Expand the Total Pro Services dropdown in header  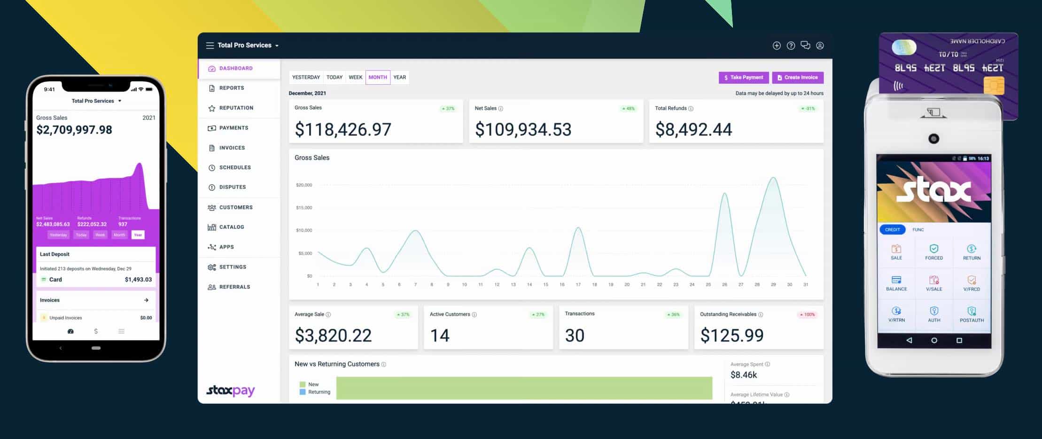tap(277, 46)
